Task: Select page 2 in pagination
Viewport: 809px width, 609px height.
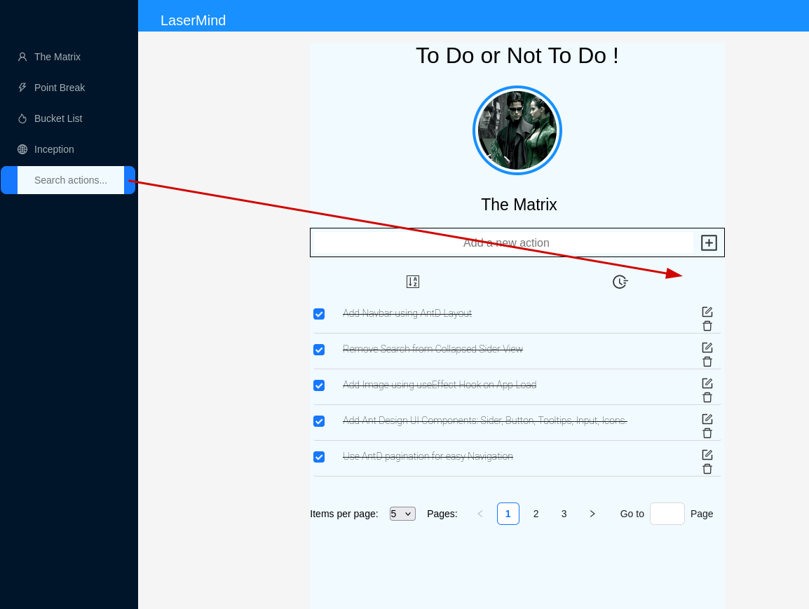Action: pos(536,514)
